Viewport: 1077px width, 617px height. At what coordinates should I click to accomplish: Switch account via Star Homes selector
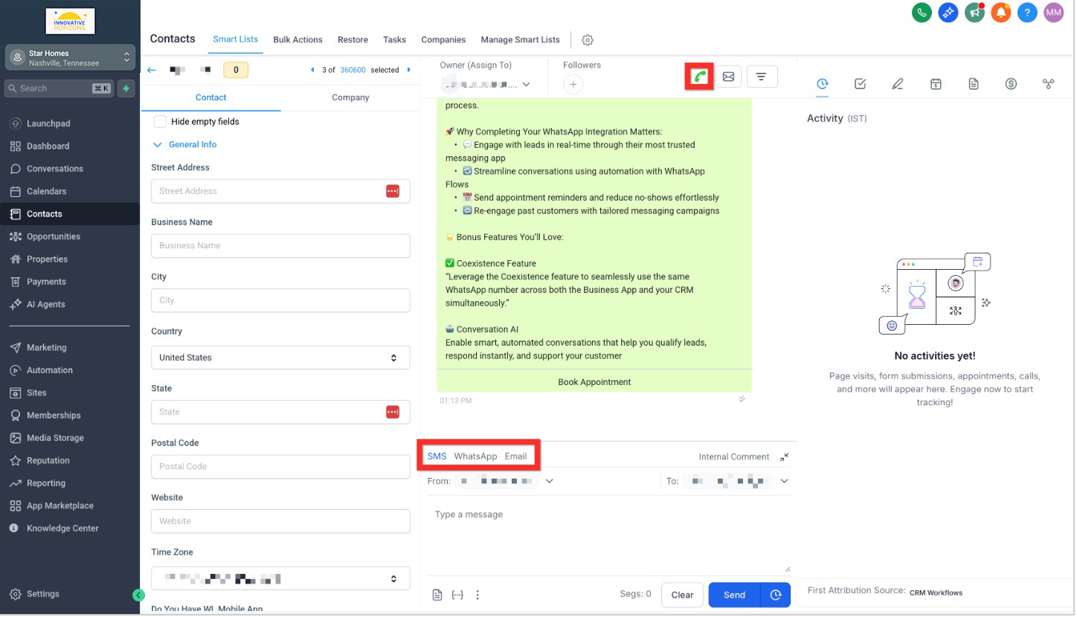pyautogui.click(x=70, y=58)
